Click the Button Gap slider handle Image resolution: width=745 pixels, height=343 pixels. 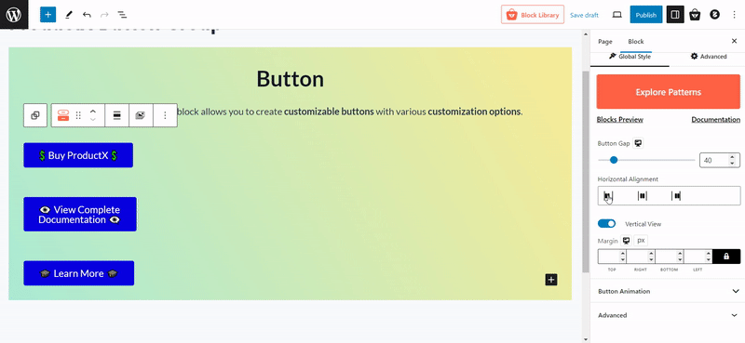point(614,160)
